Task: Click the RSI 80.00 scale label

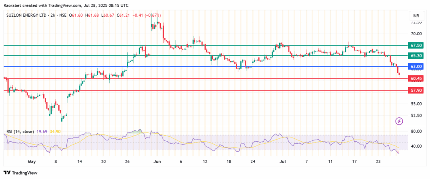Action: 415,131
